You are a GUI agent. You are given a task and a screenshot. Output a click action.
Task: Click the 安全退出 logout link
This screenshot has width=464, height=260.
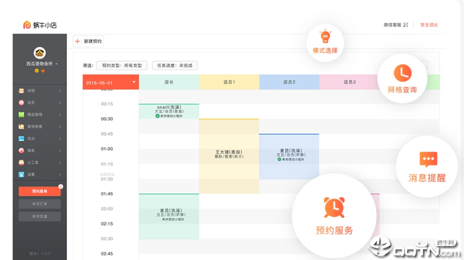(x=429, y=25)
